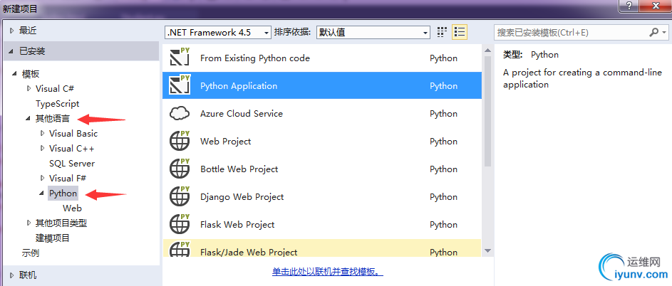This screenshot has width=672, height=286.
Task: Select 其他语言 label in tree
Action: [x=52, y=119]
